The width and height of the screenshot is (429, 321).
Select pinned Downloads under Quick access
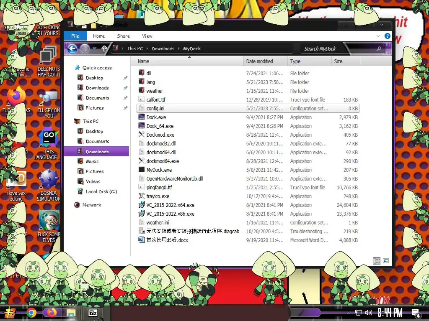(x=97, y=88)
